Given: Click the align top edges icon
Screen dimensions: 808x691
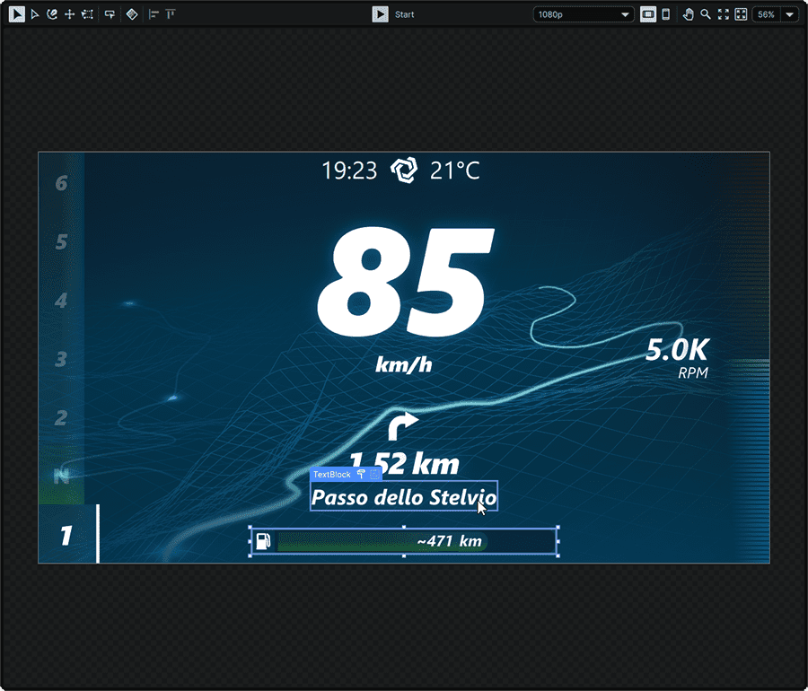Looking at the screenshot, I should 170,14.
